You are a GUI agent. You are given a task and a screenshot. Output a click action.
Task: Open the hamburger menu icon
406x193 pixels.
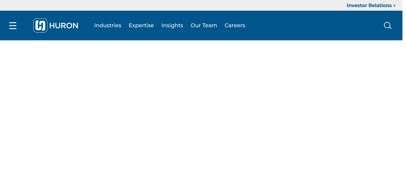[13, 25]
